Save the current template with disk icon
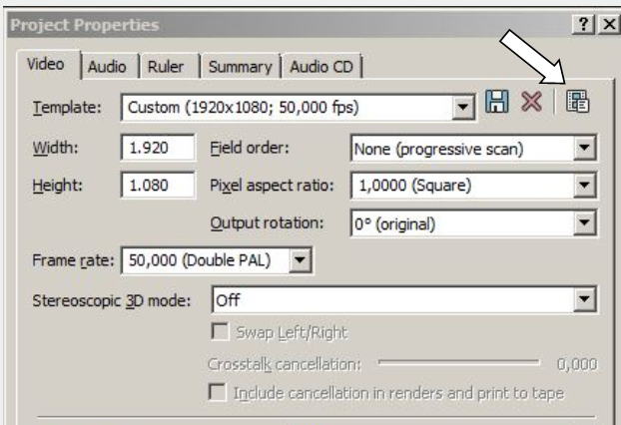Viewport: 621px width, 425px height. (x=496, y=102)
